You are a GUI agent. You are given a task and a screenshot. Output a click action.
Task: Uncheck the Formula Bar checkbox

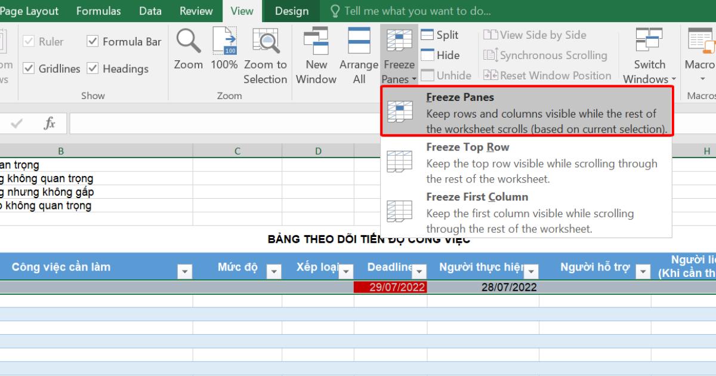[x=92, y=42]
